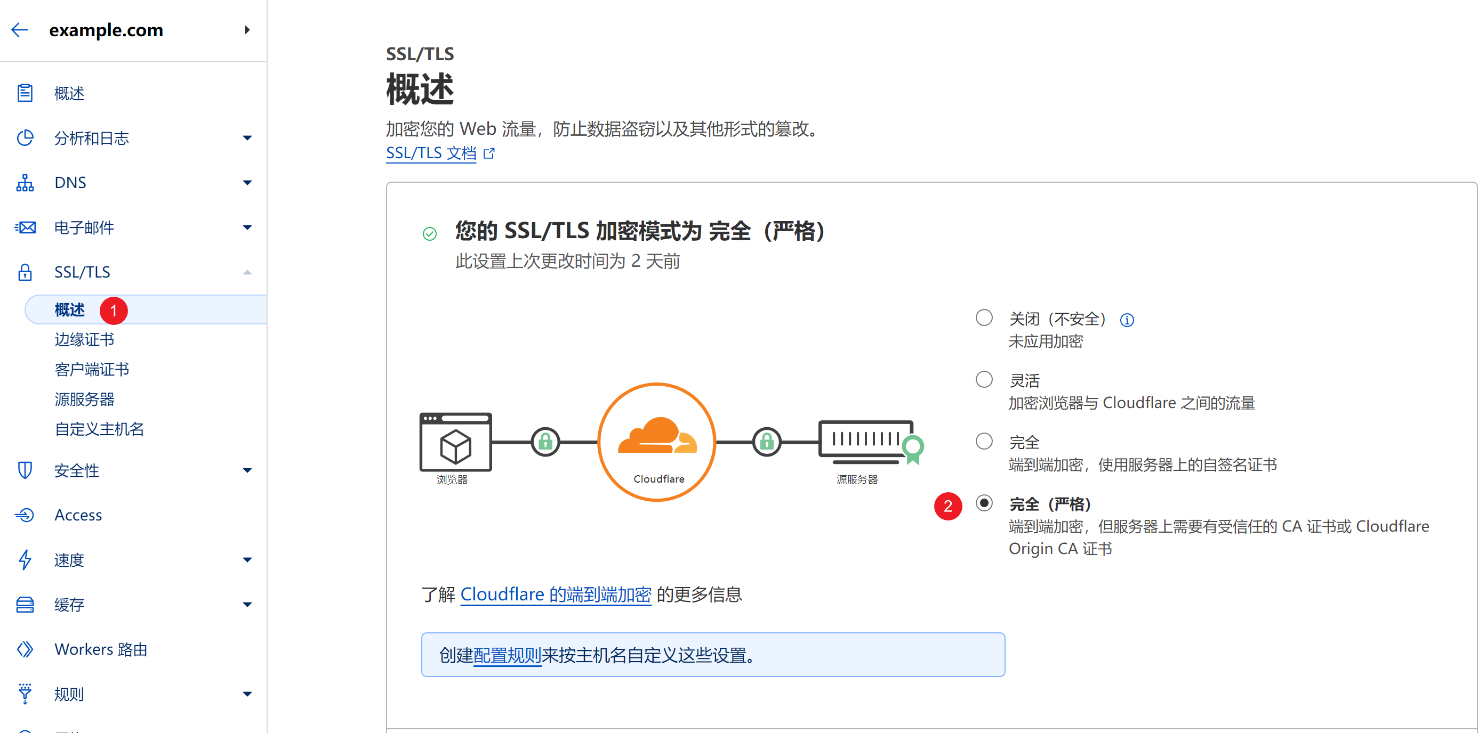Click the envelope icon for 电子邮件
This screenshot has width=1478, height=733.
(x=25, y=227)
